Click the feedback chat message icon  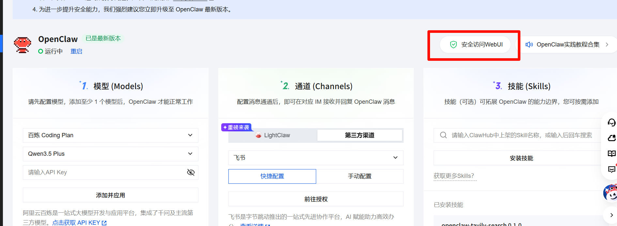(x=611, y=169)
